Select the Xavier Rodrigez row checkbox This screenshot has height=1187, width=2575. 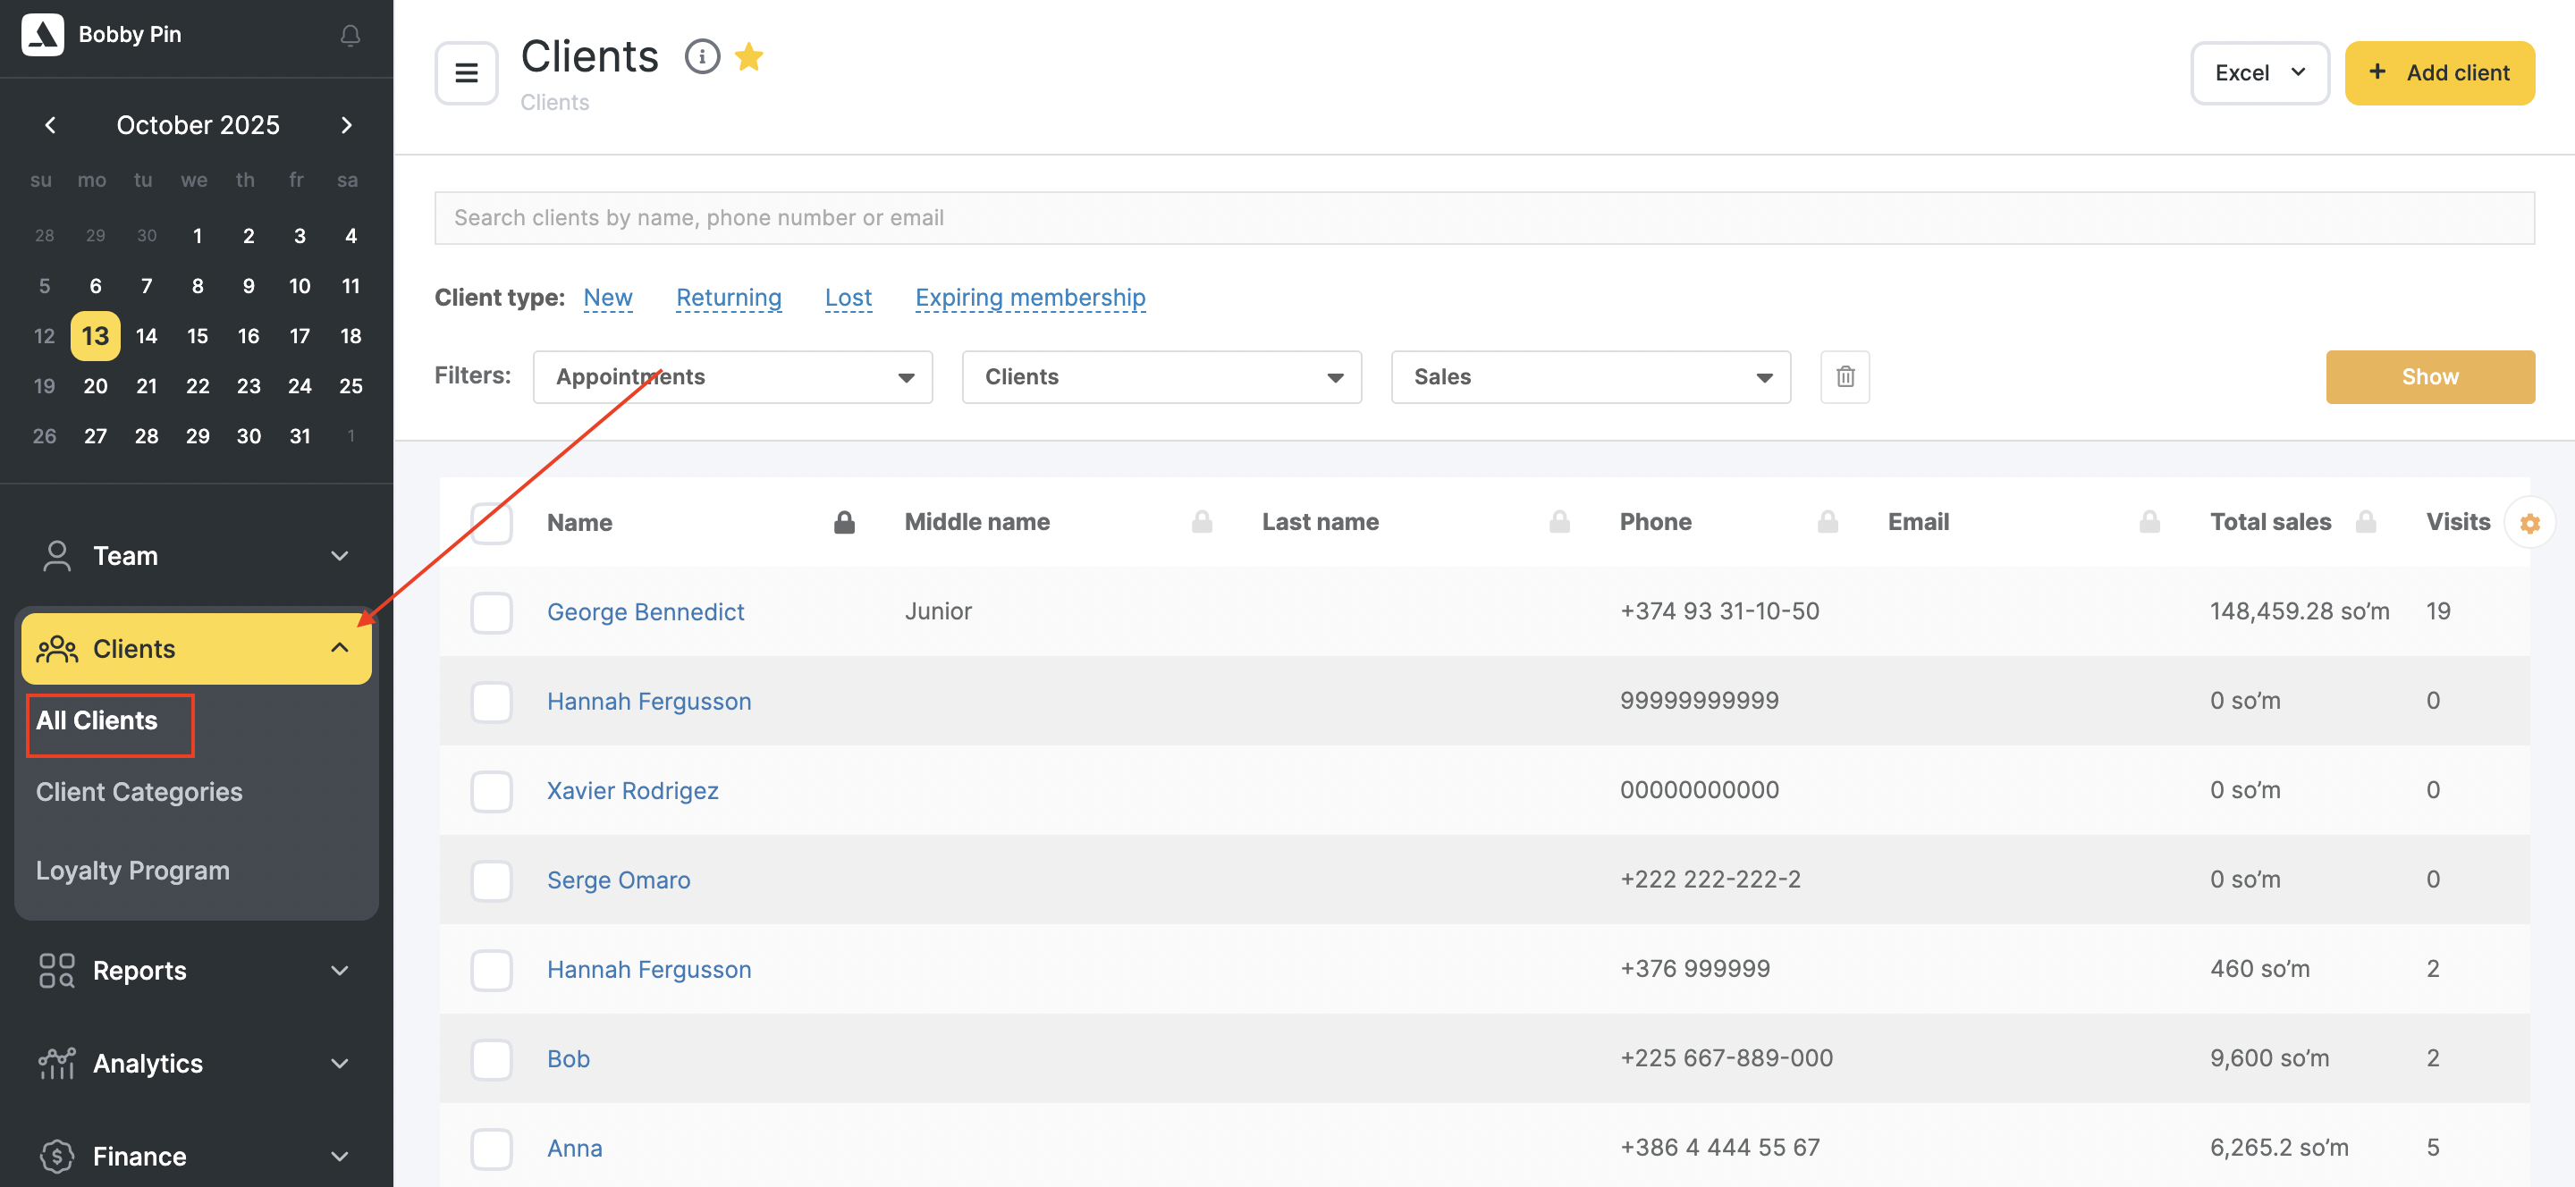click(491, 790)
